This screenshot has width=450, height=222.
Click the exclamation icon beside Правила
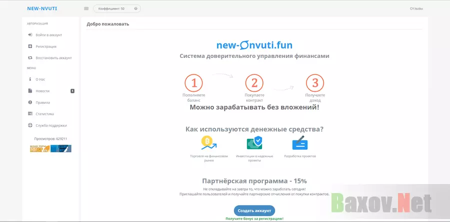click(x=30, y=102)
